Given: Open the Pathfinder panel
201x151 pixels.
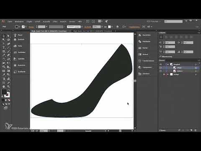Looking at the screenshot, I should point(144,42).
